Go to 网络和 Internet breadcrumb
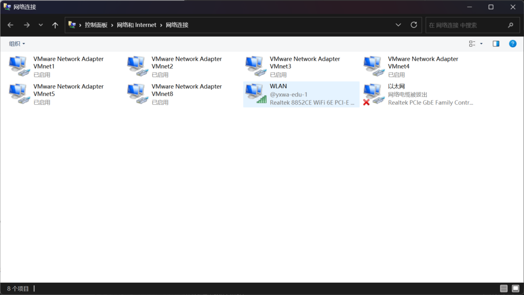524x295 pixels. click(x=136, y=25)
